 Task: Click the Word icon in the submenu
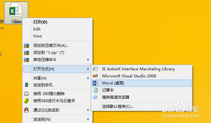pyautogui.click(x=95, y=83)
